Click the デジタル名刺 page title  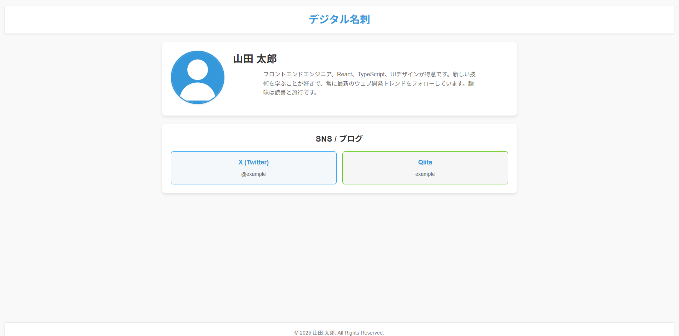(x=339, y=19)
